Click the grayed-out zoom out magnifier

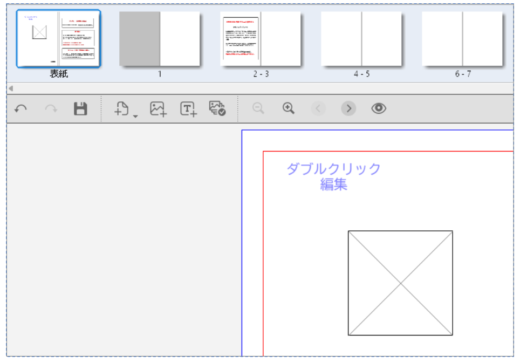point(258,108)
